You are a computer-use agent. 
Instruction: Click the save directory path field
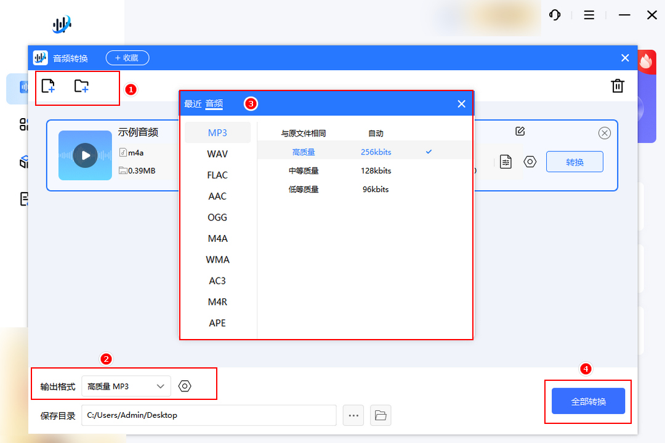pos(209,415)
